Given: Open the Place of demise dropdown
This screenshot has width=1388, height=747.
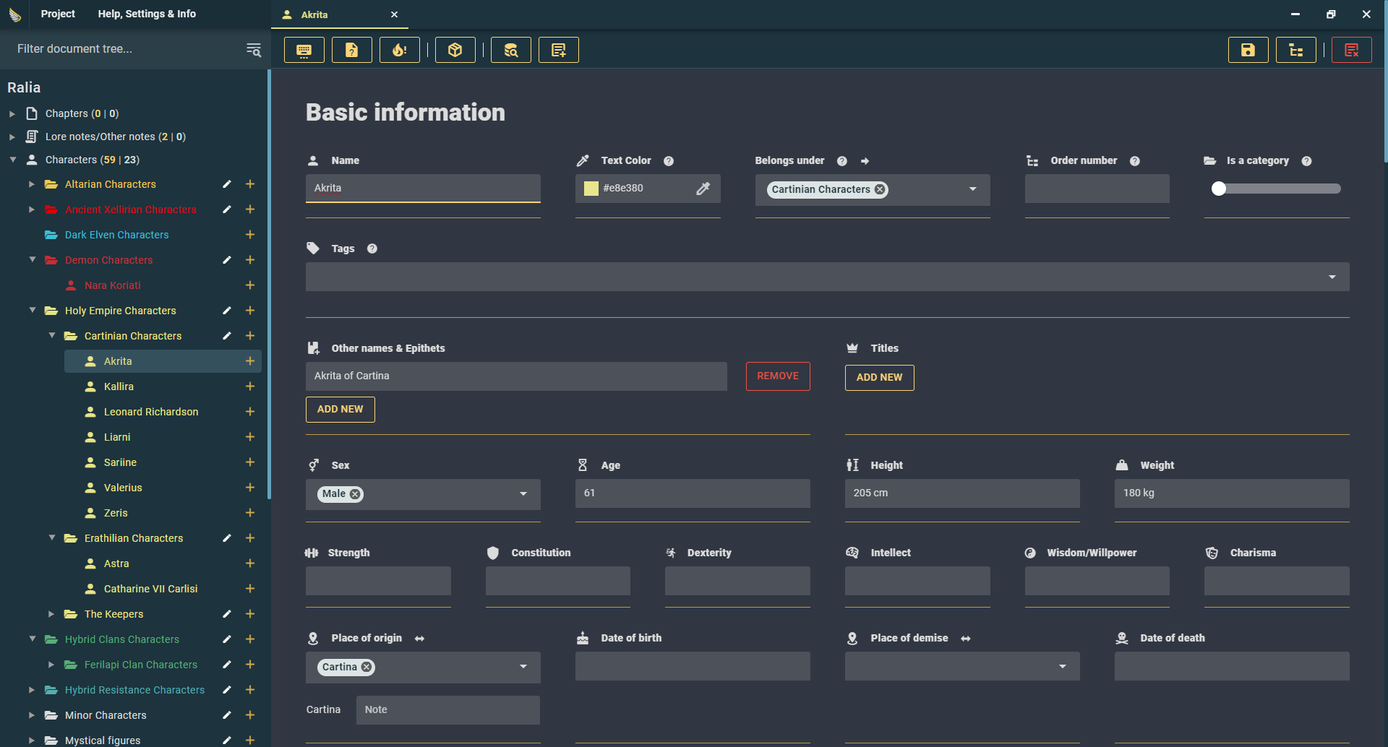Looking at the screenshot, I should 1062,666.
